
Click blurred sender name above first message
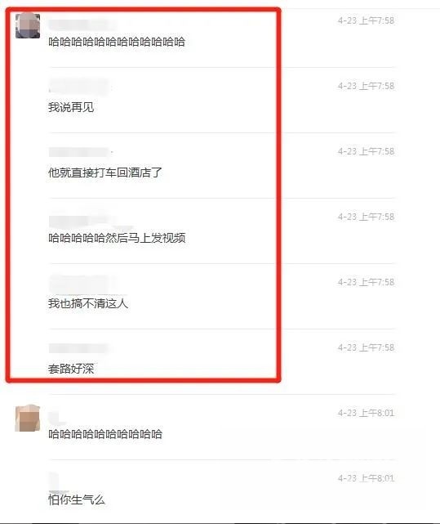point(82,25)
